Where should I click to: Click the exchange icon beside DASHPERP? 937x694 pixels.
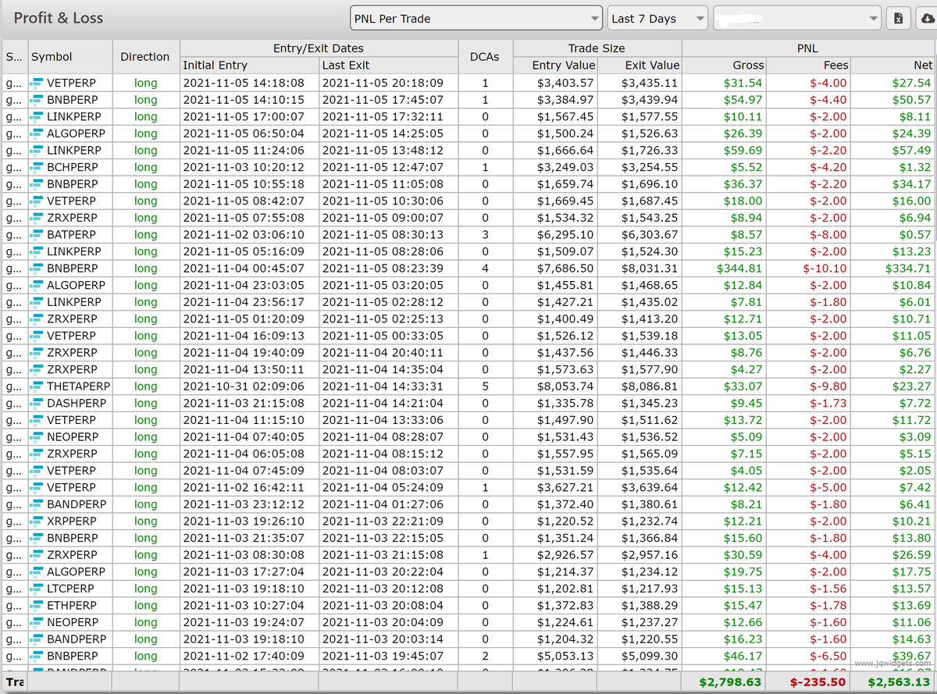click(37, 404)
